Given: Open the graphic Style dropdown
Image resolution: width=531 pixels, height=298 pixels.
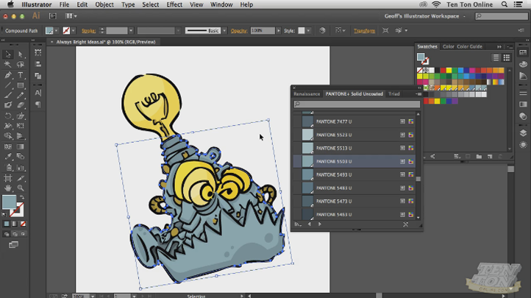Looking at the screenshot, I should click(x=308, y=30).
